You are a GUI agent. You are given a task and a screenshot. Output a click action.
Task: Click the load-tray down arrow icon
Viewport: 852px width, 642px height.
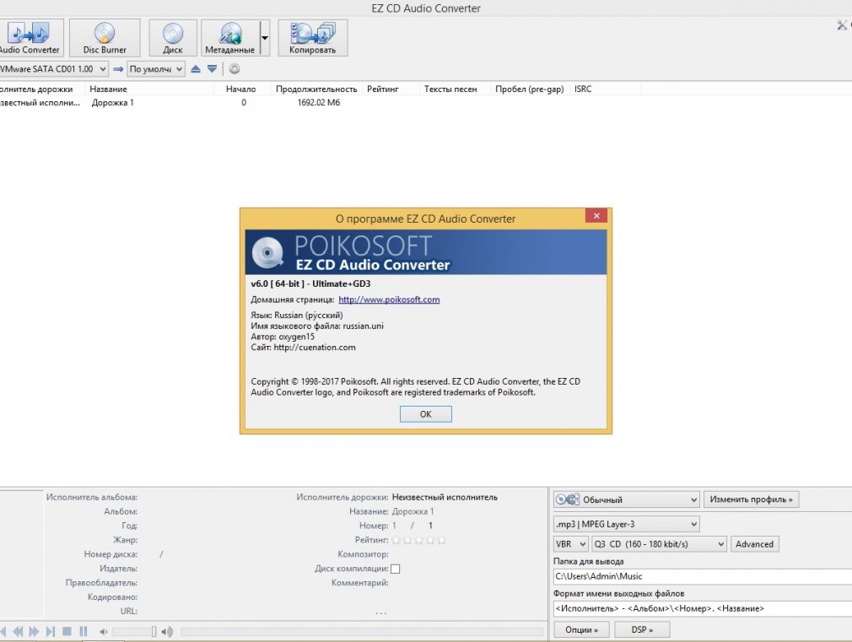pos(212,69)
